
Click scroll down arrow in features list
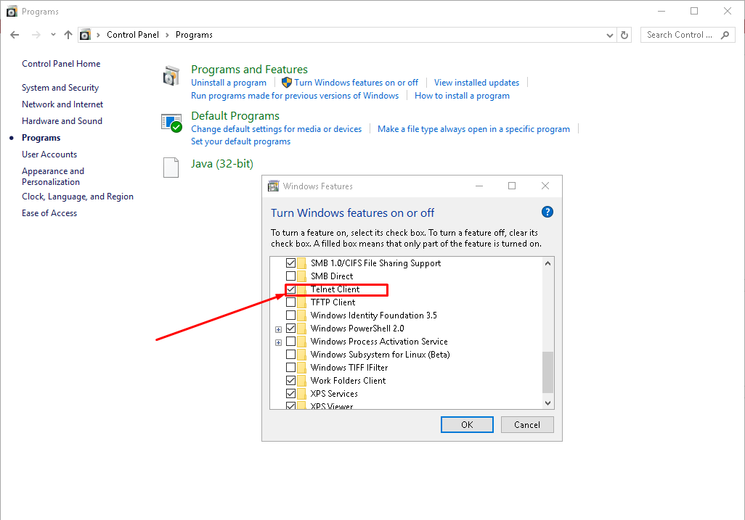tap(547, 403)
